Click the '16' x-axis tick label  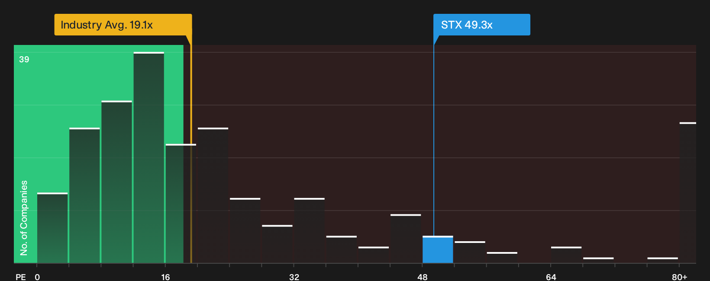(165, 277)
